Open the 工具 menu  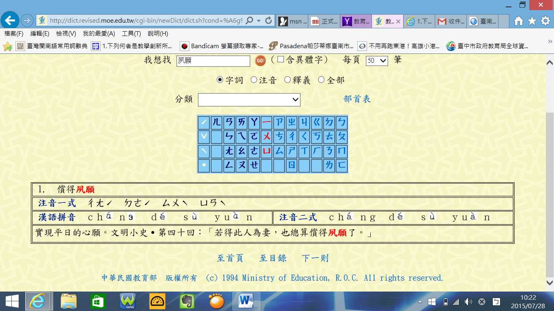tap(131, 34)
